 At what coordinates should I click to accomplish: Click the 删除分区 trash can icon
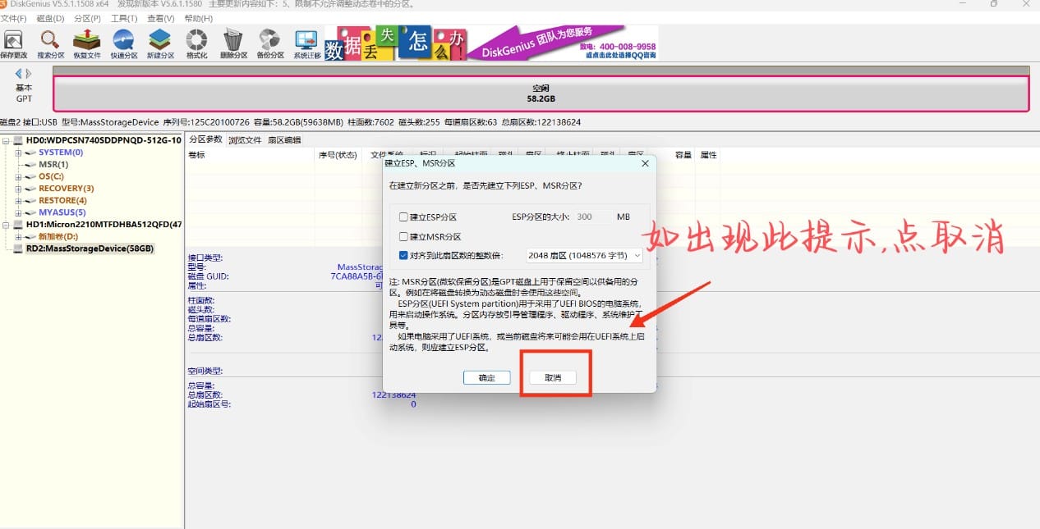click(x=233, y=43)
